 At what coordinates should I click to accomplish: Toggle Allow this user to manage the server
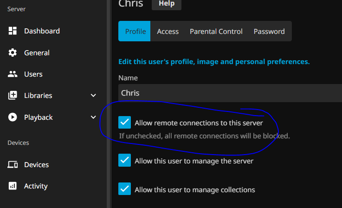pyautogui.click(x=124, y=161)
